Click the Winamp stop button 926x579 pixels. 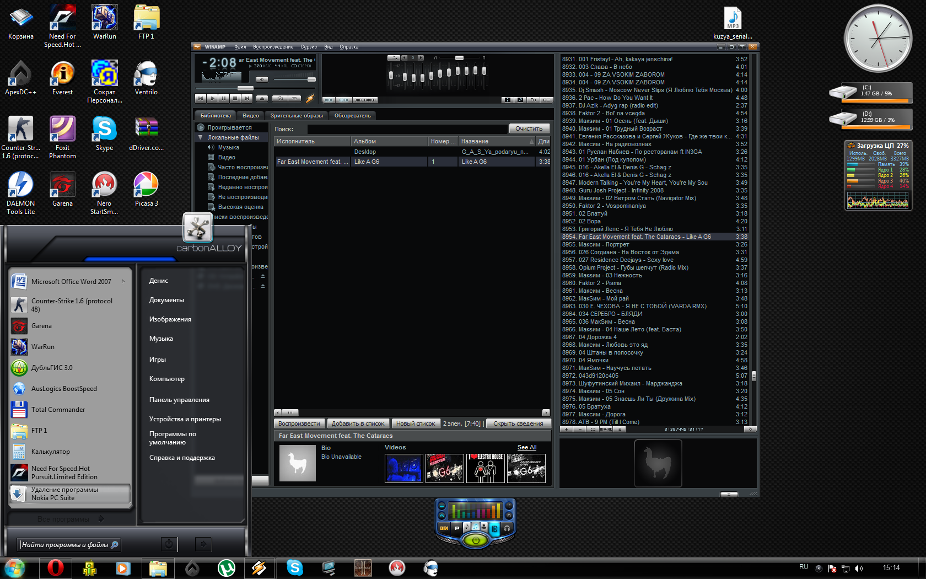click(x=235, y=98)
